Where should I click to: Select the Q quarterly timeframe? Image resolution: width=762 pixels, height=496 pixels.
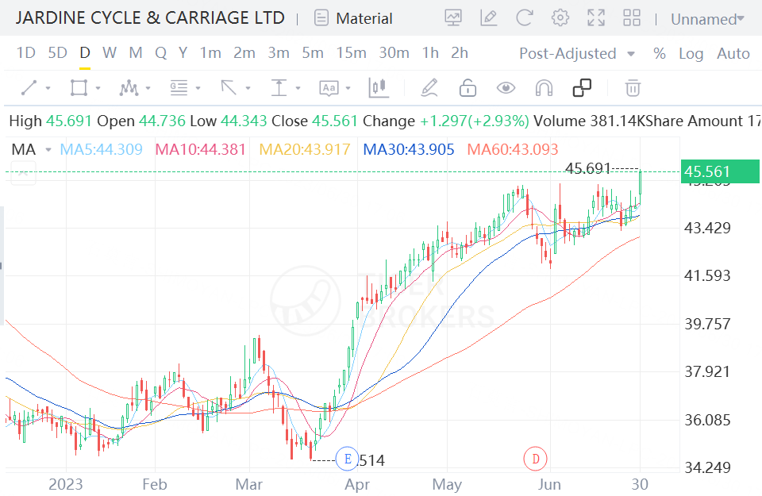161,52
